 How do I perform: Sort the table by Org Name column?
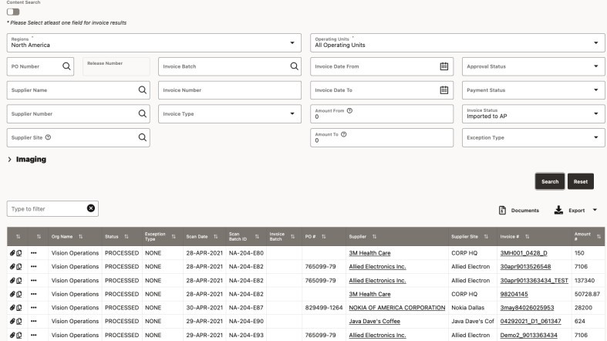pos(80,236)
